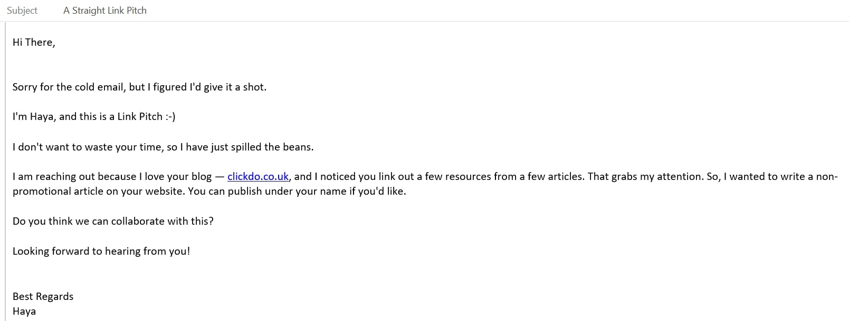This screenshot has height=321, width=849.
Task: Click the "Haya" signature at the bottom
Action: (24, 312)
